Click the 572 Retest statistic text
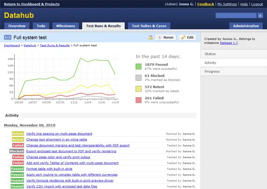The height and width of the screenshot is (189, 267). click(154, 87)
